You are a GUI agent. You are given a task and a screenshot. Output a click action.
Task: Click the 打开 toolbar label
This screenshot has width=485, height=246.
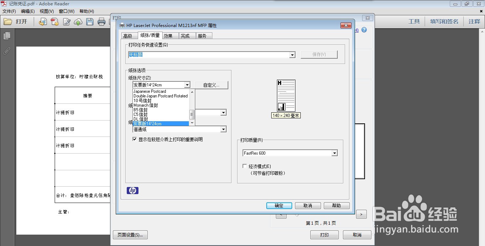[21, 22]
